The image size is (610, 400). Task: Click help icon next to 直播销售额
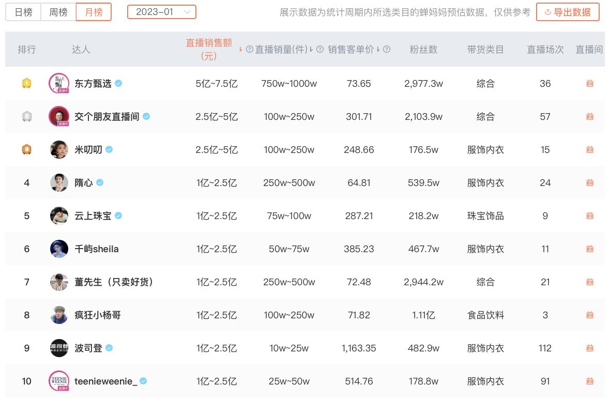click(x=250, y=50)
